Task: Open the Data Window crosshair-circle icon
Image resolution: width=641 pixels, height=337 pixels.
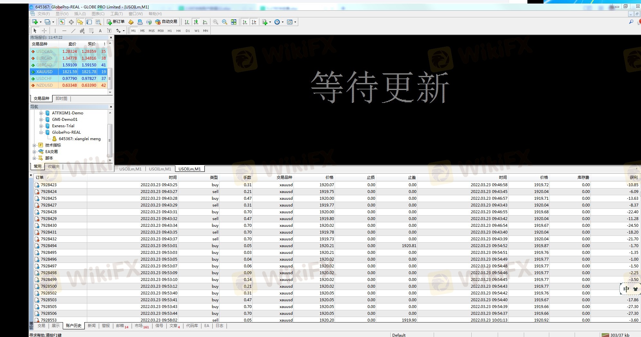Action: coord(71,22)
